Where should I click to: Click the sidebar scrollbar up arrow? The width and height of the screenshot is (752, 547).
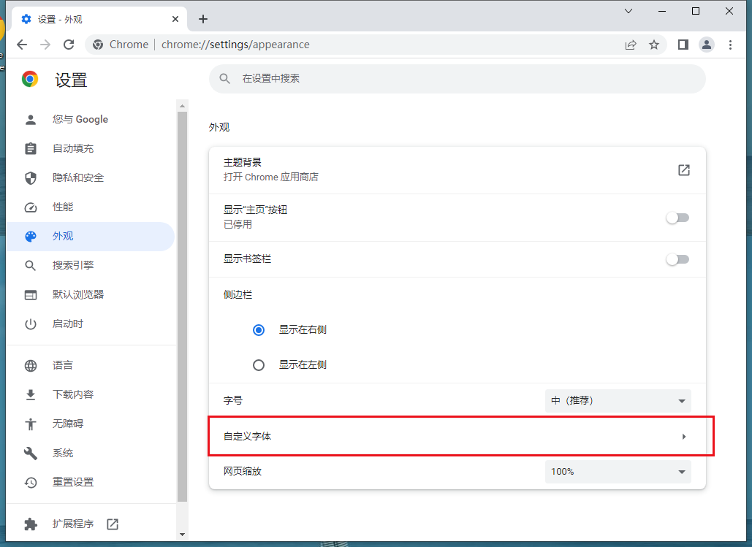click(x=182, y=105)
